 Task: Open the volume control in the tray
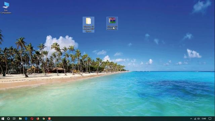199,119
